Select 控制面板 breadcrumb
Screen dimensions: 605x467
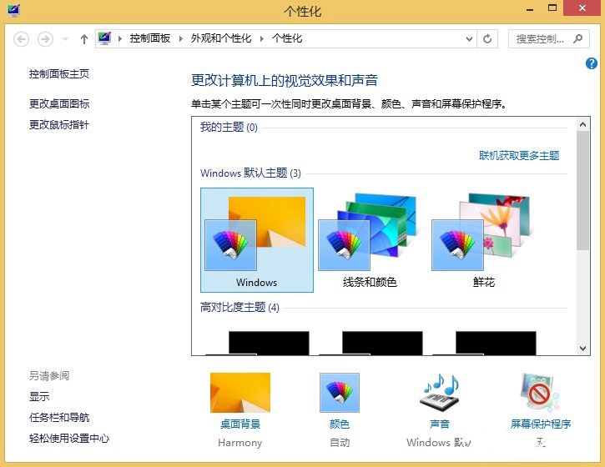[x=150, y=38]
